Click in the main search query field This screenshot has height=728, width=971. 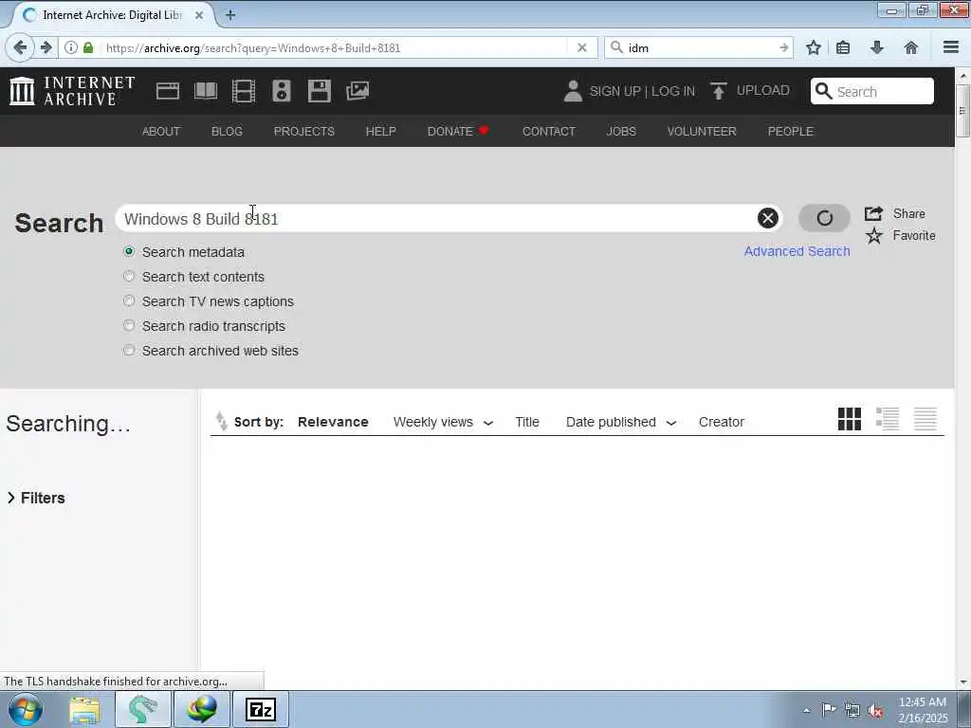point(436,219)
